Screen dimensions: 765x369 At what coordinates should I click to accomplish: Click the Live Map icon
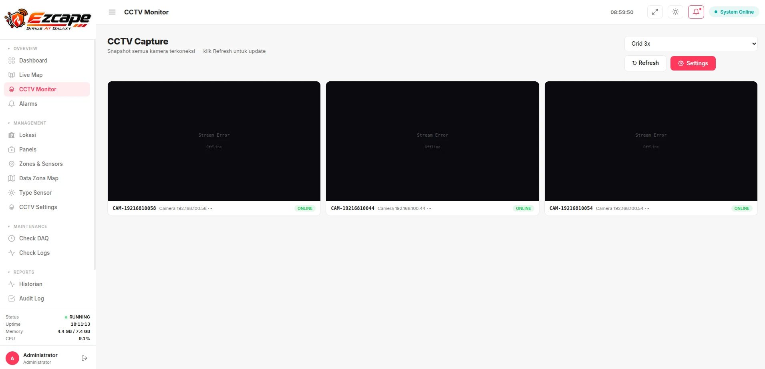click(12, 75)
